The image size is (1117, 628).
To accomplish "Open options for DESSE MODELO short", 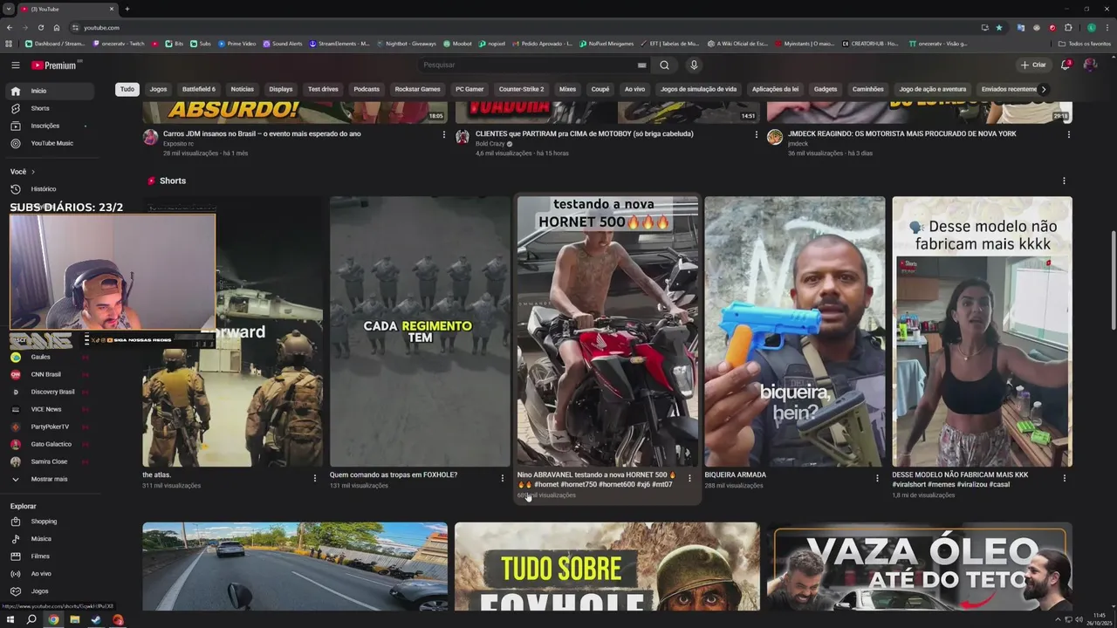I will coord(1065,478).
